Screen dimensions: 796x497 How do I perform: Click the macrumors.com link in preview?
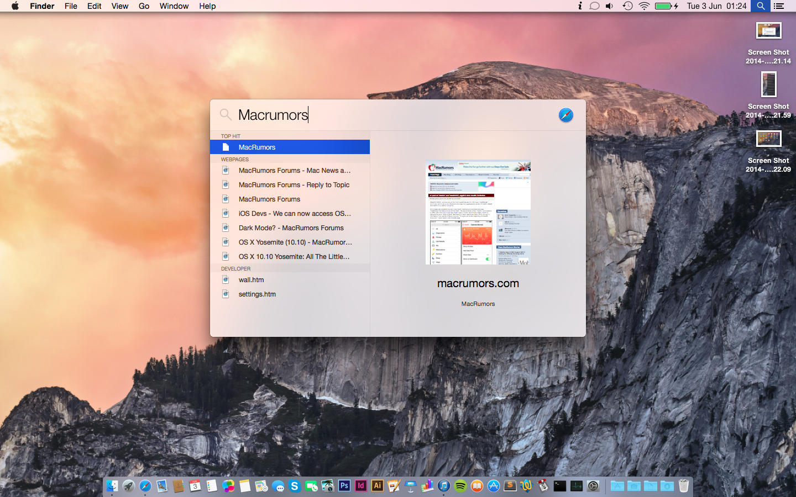(478, 283)
